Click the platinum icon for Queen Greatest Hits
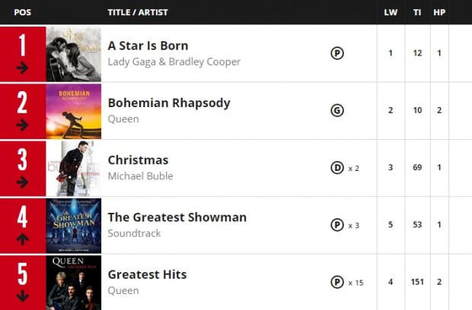The image size is (472, 310). 337,282
